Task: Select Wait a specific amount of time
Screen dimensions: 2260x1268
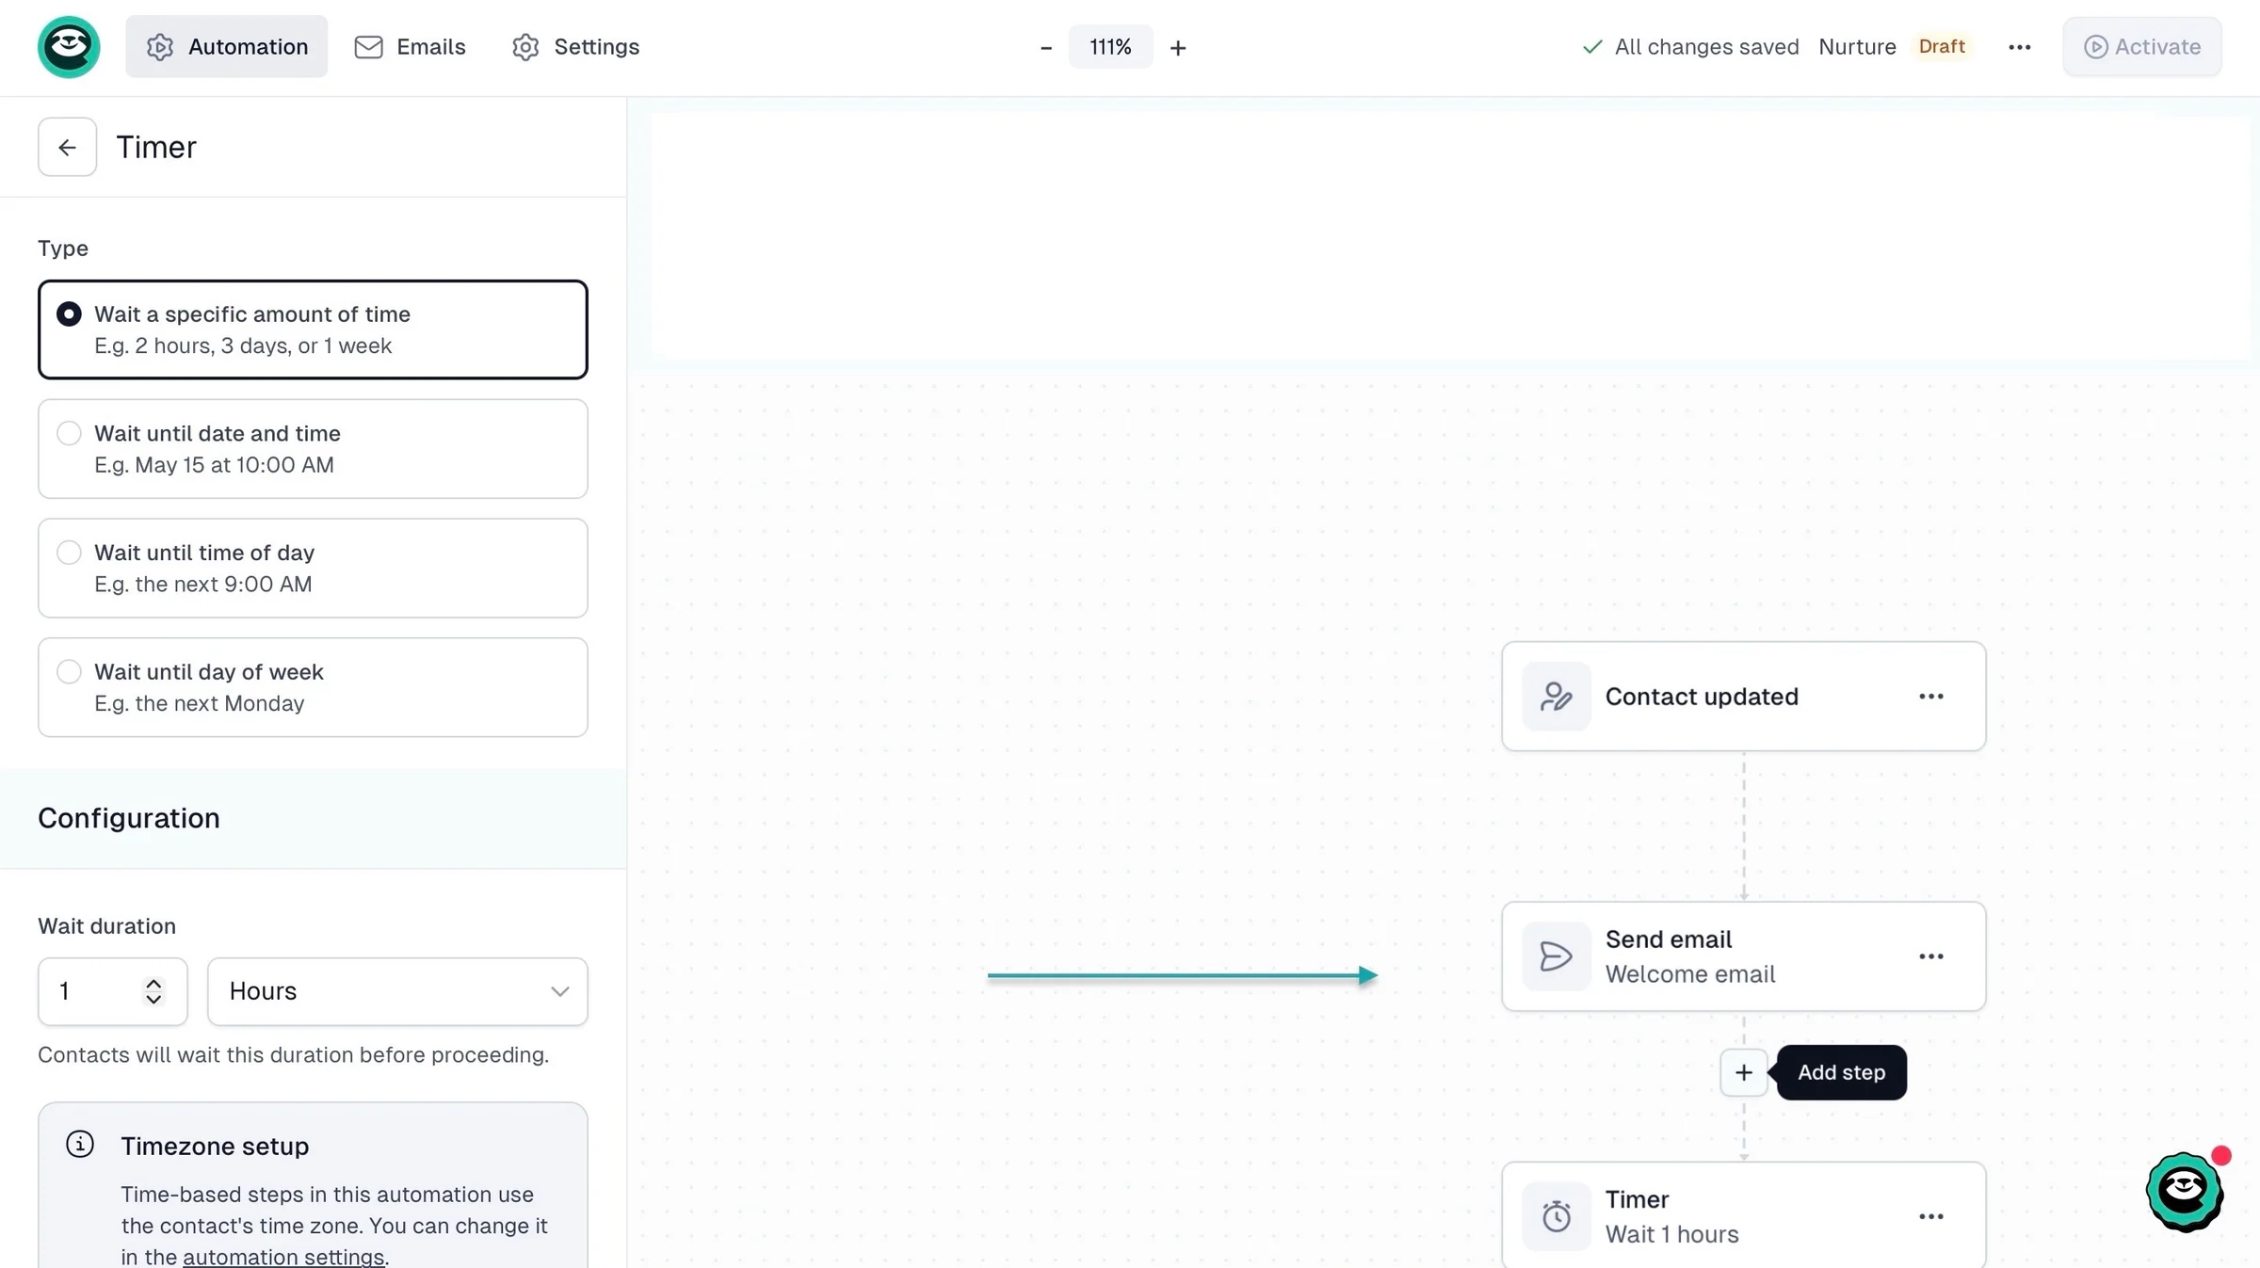Action: click(313, 329)
